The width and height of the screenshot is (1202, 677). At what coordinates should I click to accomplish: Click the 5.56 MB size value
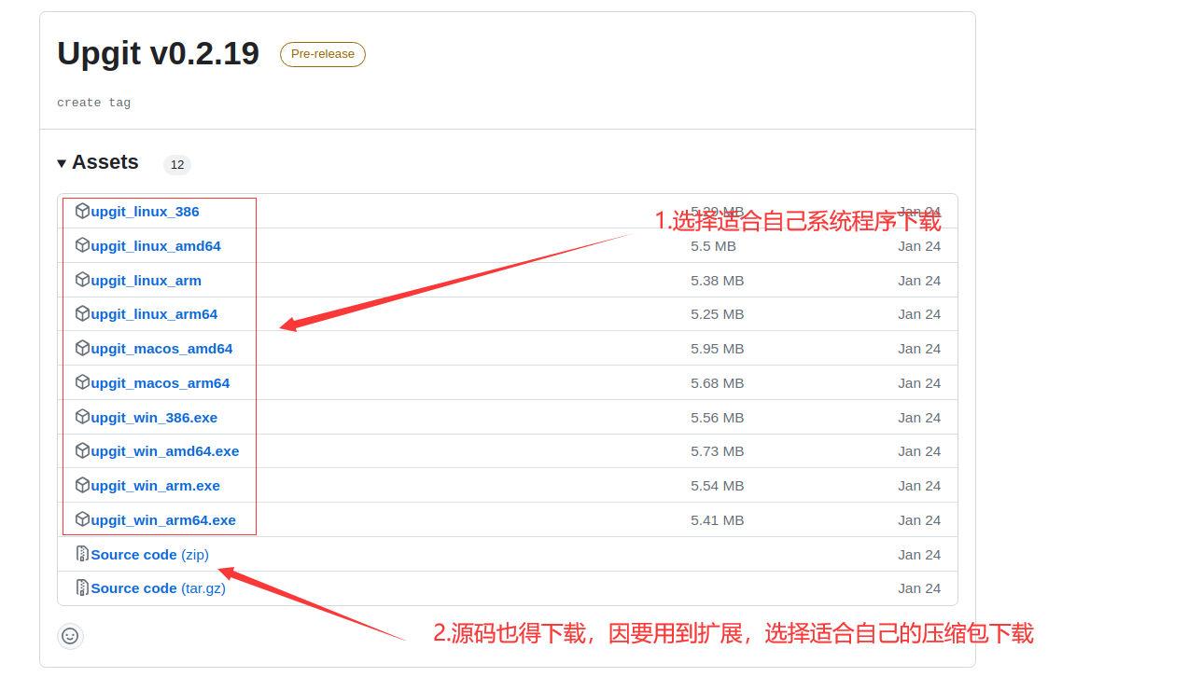717,418
